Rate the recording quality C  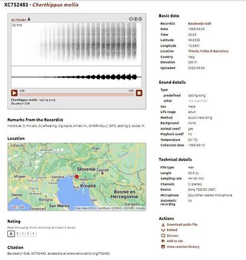click(x=23, y=233)
